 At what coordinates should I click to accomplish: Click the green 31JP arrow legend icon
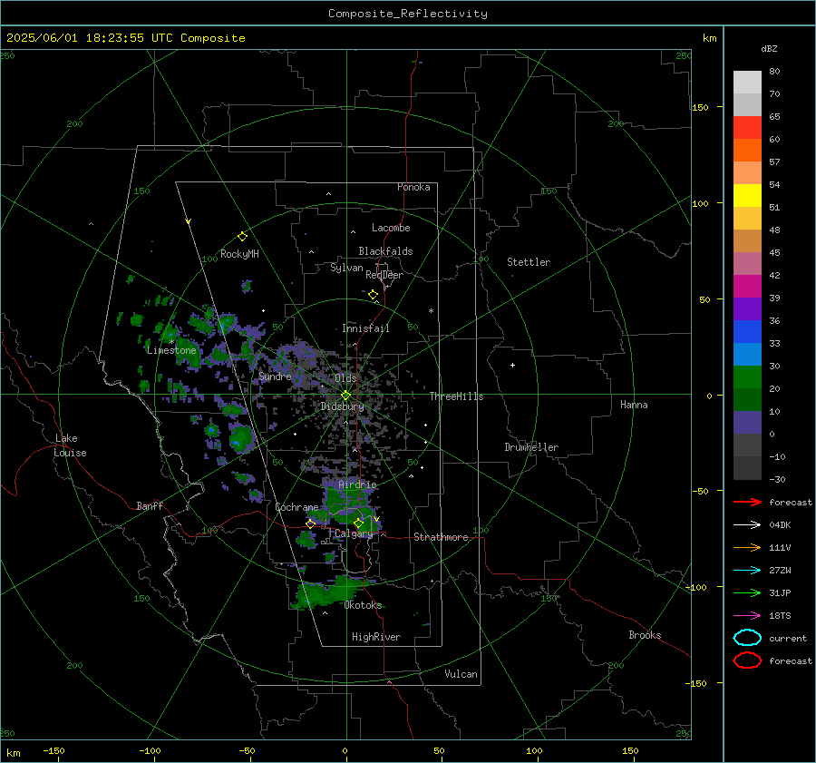click(747, 592)
